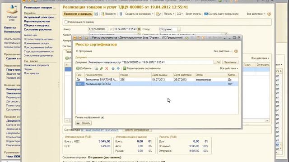Click green add icon in background goods table
Image resolution: width=289 pixels, height=162 pixels.
[67, 58]
